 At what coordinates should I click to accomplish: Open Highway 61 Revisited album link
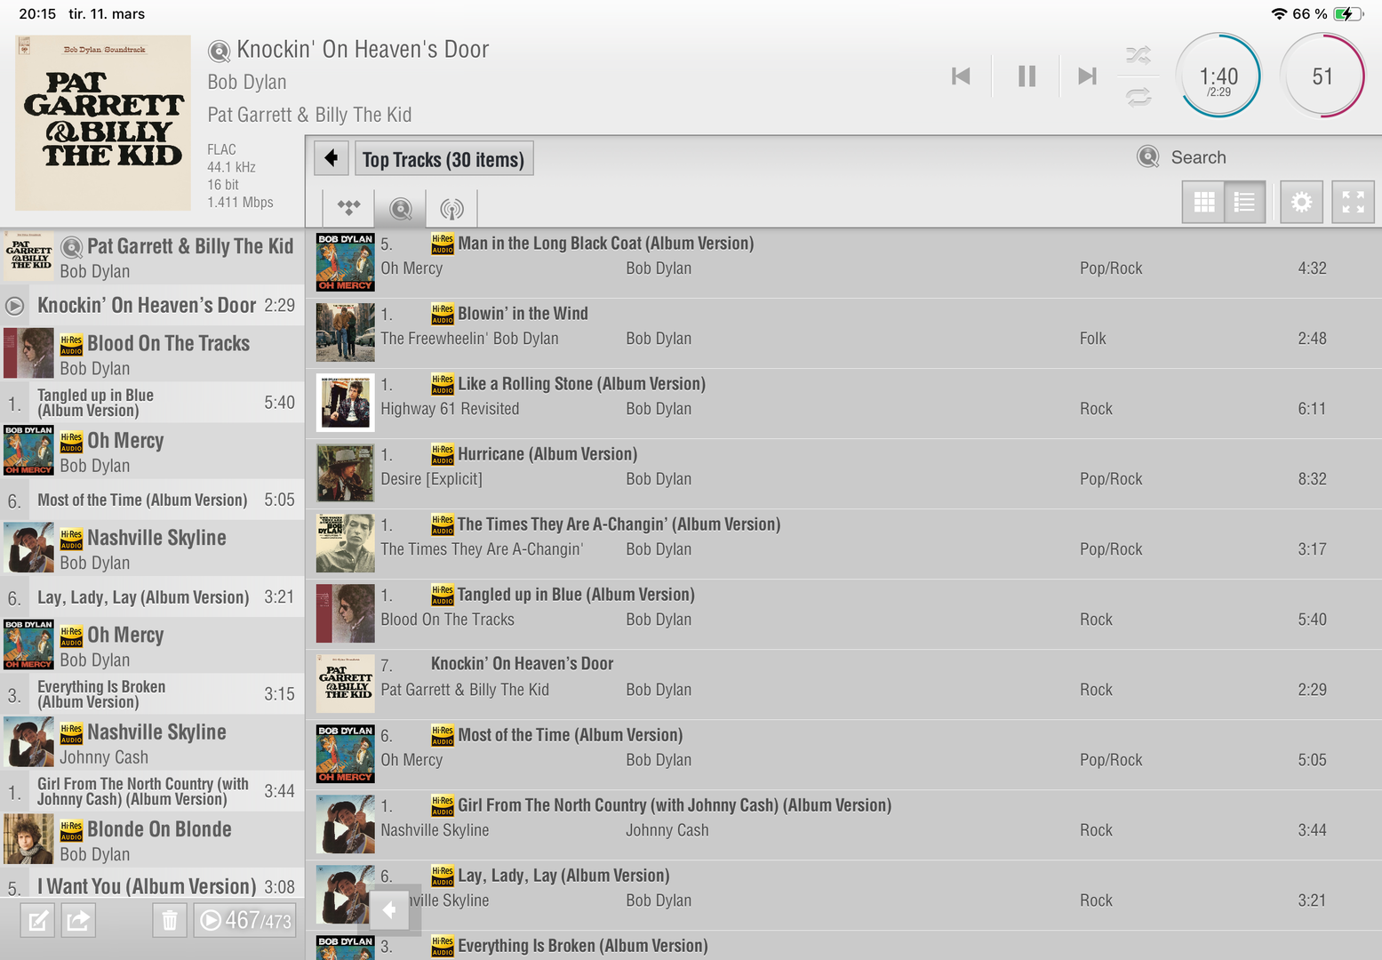450,409
